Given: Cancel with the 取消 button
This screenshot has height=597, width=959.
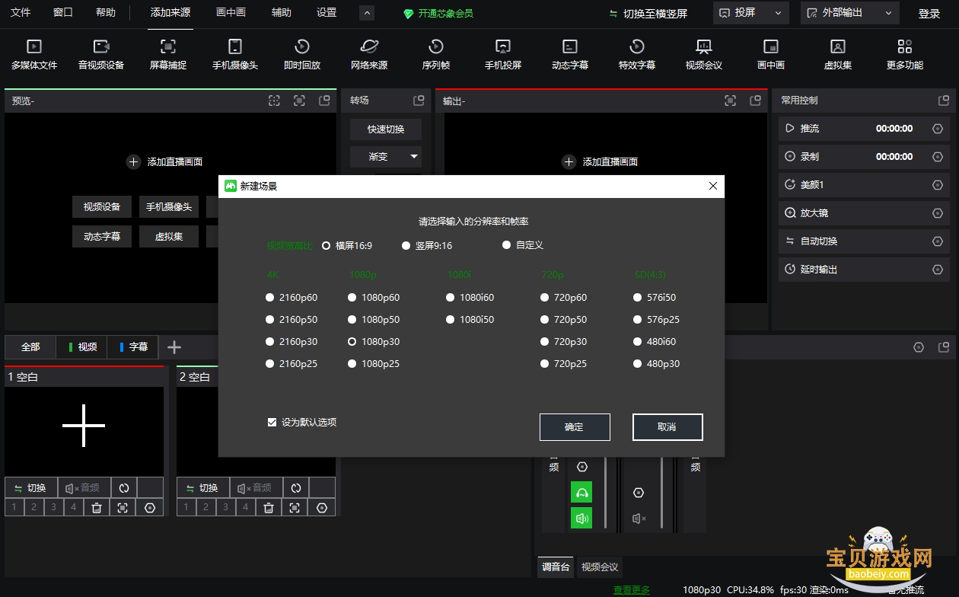Looking at the screenshot, I should coord(667,427).
